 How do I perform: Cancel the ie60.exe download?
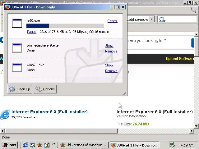pos(112,21)
